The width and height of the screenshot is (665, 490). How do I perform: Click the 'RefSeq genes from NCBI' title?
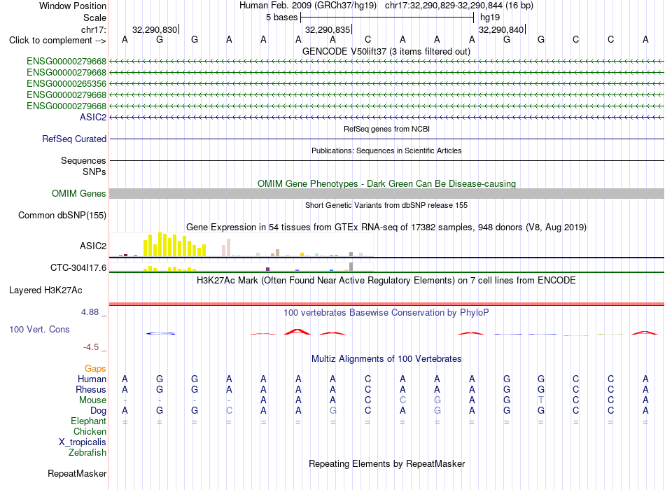click(386, 129)
